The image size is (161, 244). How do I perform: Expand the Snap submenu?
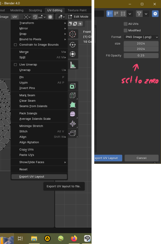39,34
